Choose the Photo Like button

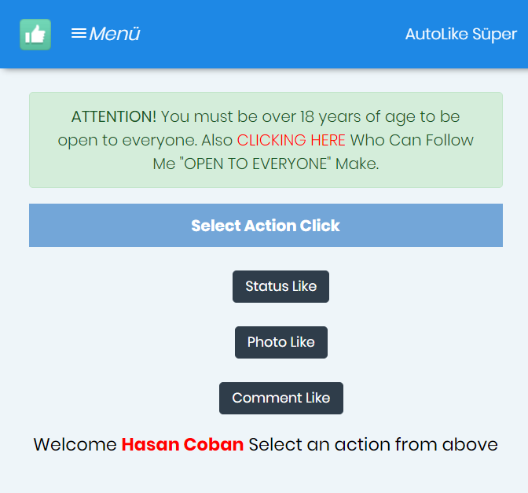pyautogui.click(x=281, y=342)
